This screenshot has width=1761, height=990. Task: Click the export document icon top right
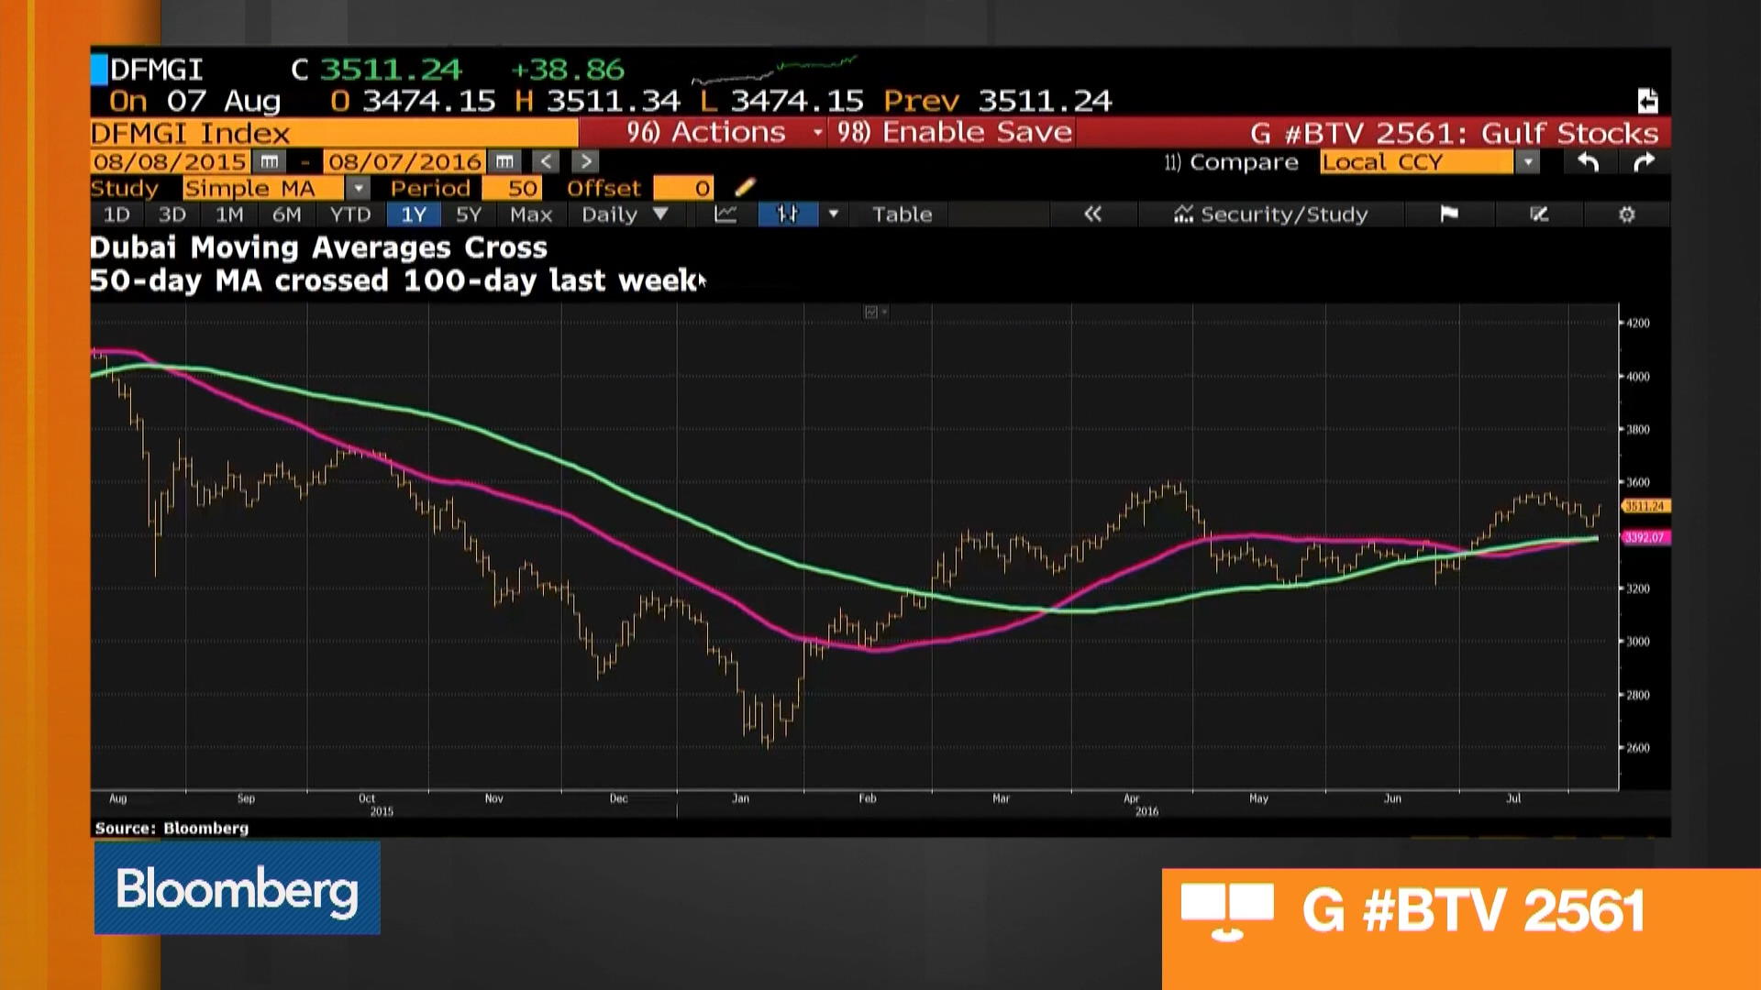point(1647,100)
